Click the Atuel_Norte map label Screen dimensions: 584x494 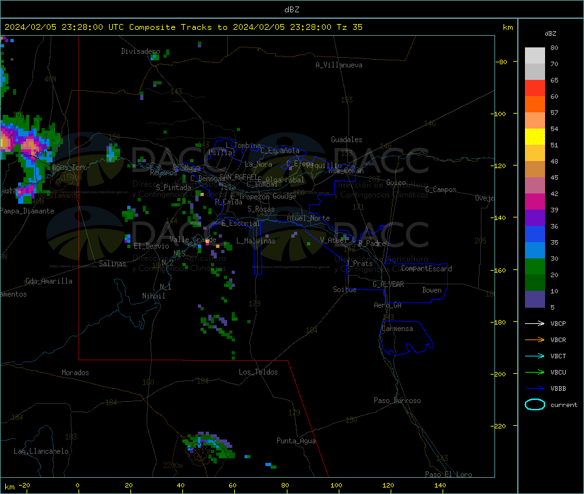(308, 218)
